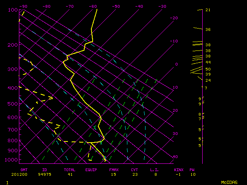Click the GMT header label
This screenshot has height=185, width=247.
pyautogui.click(x=24, y=170)
